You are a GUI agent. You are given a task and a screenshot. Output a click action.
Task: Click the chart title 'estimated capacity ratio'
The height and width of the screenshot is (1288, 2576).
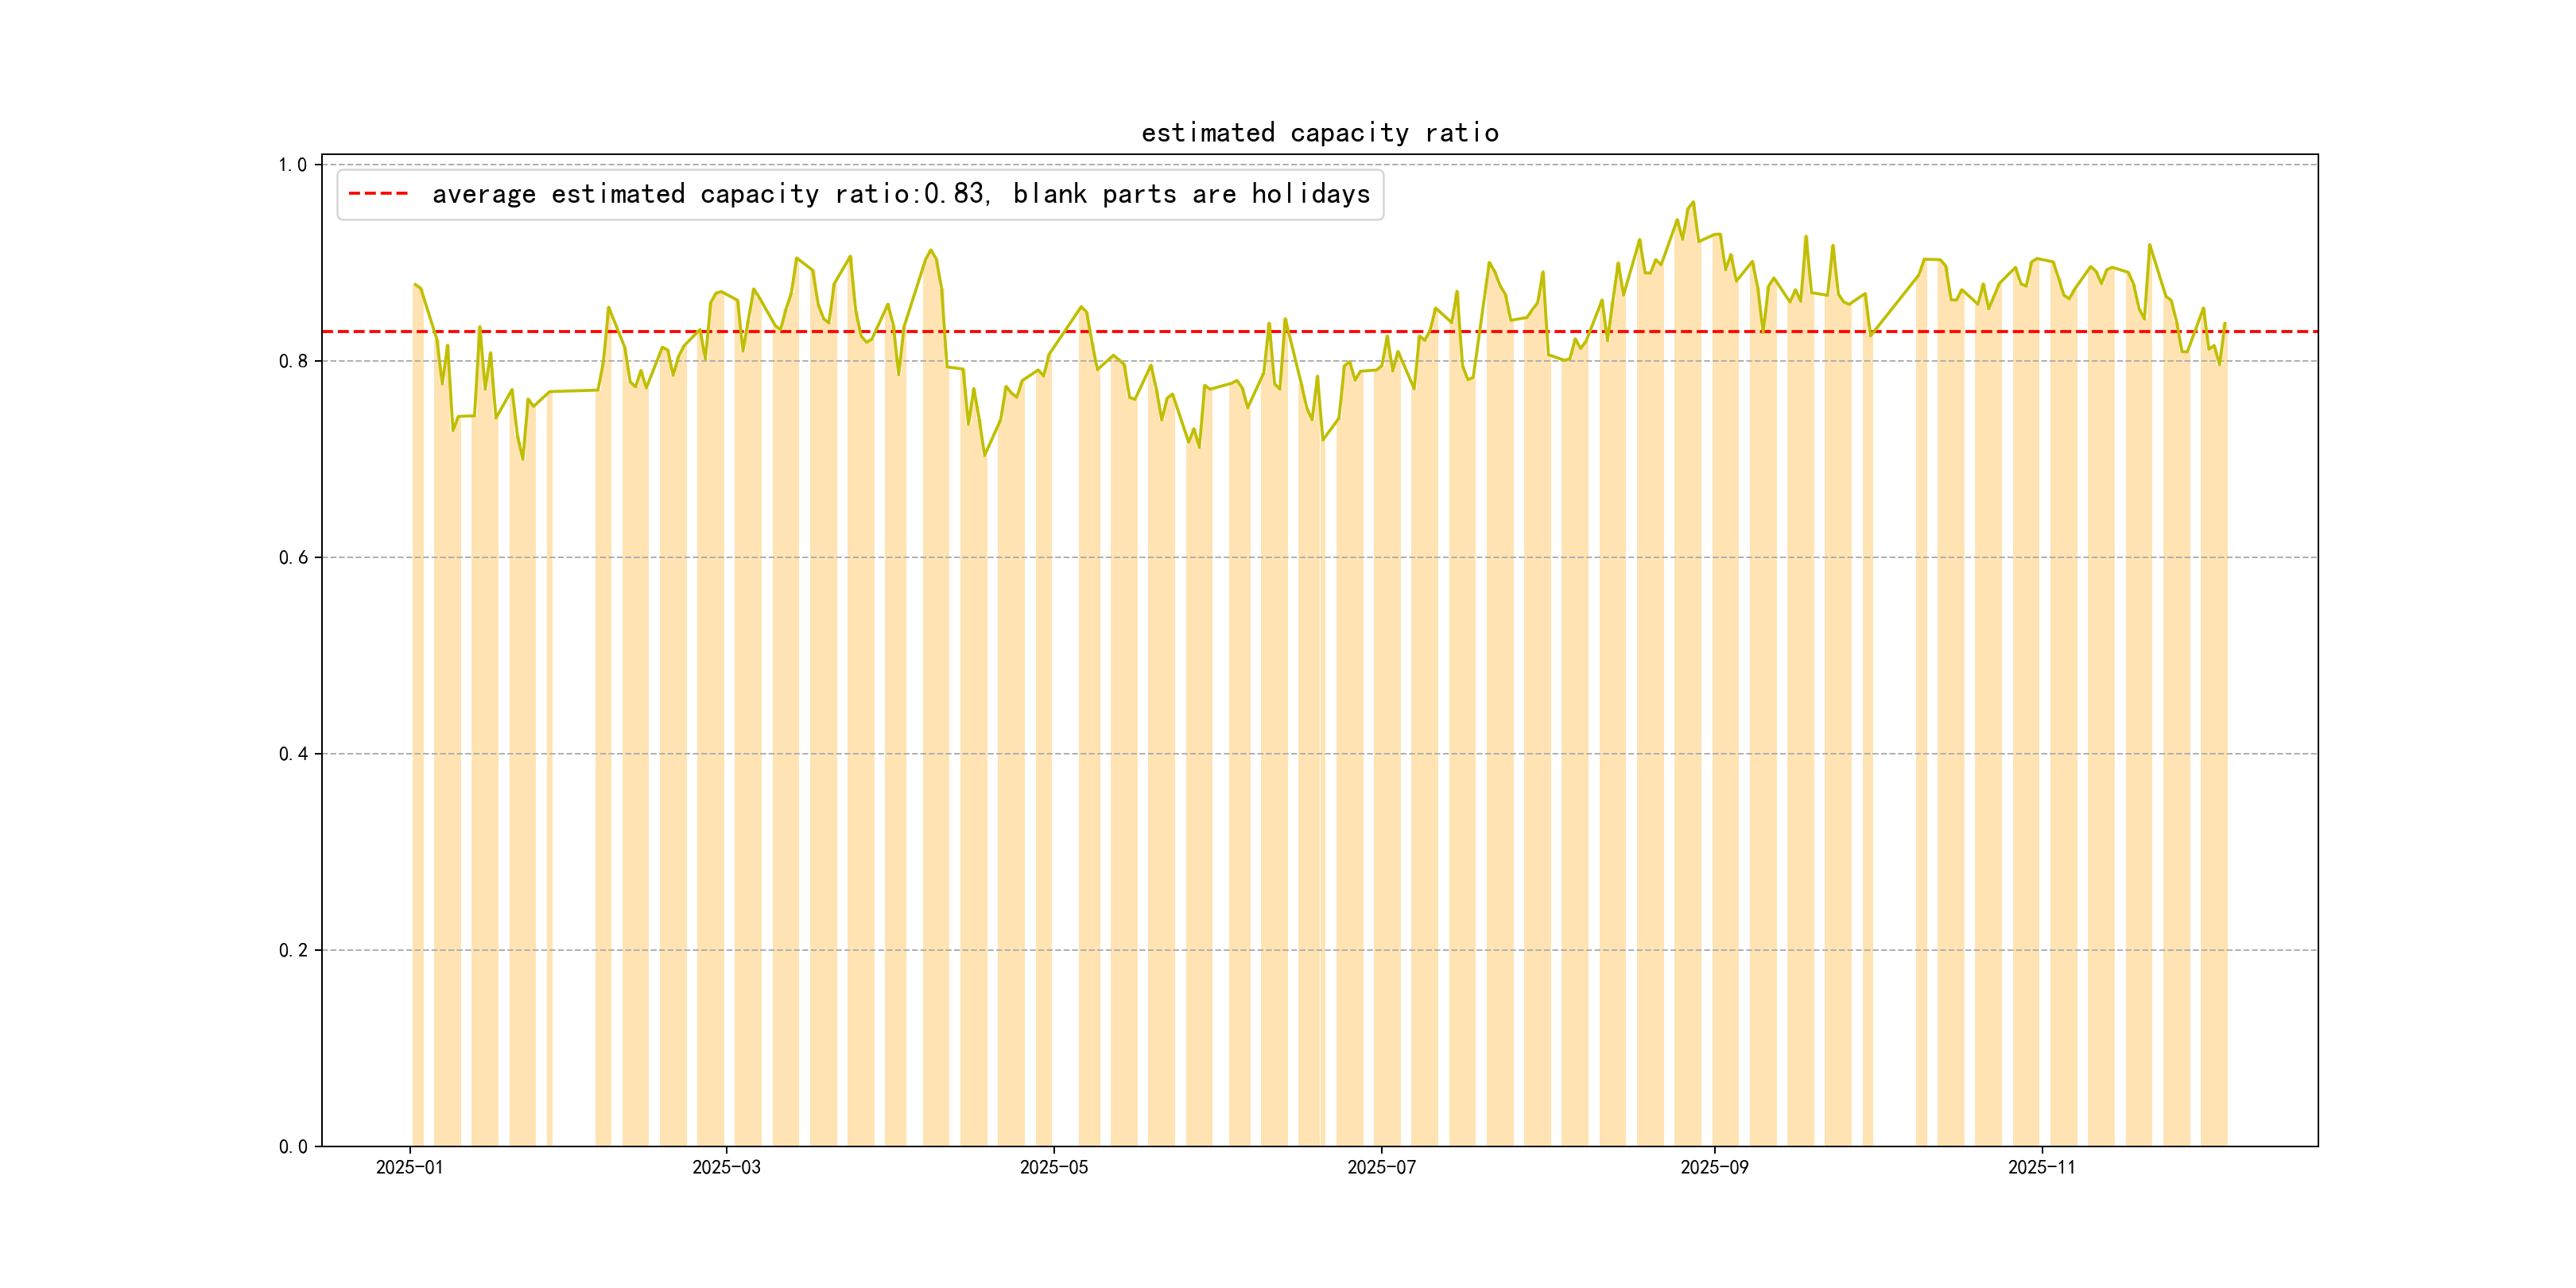1319,133
